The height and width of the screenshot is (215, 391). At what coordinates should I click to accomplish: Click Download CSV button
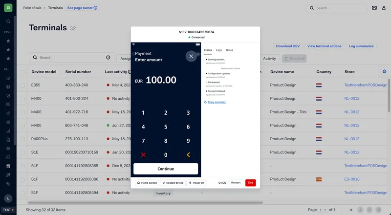(x=288, y=46)
